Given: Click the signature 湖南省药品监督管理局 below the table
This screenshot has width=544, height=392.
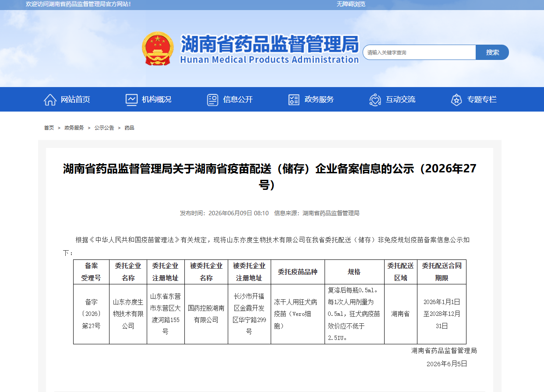Looking at the screenshot, I should (x=444, y=350).
